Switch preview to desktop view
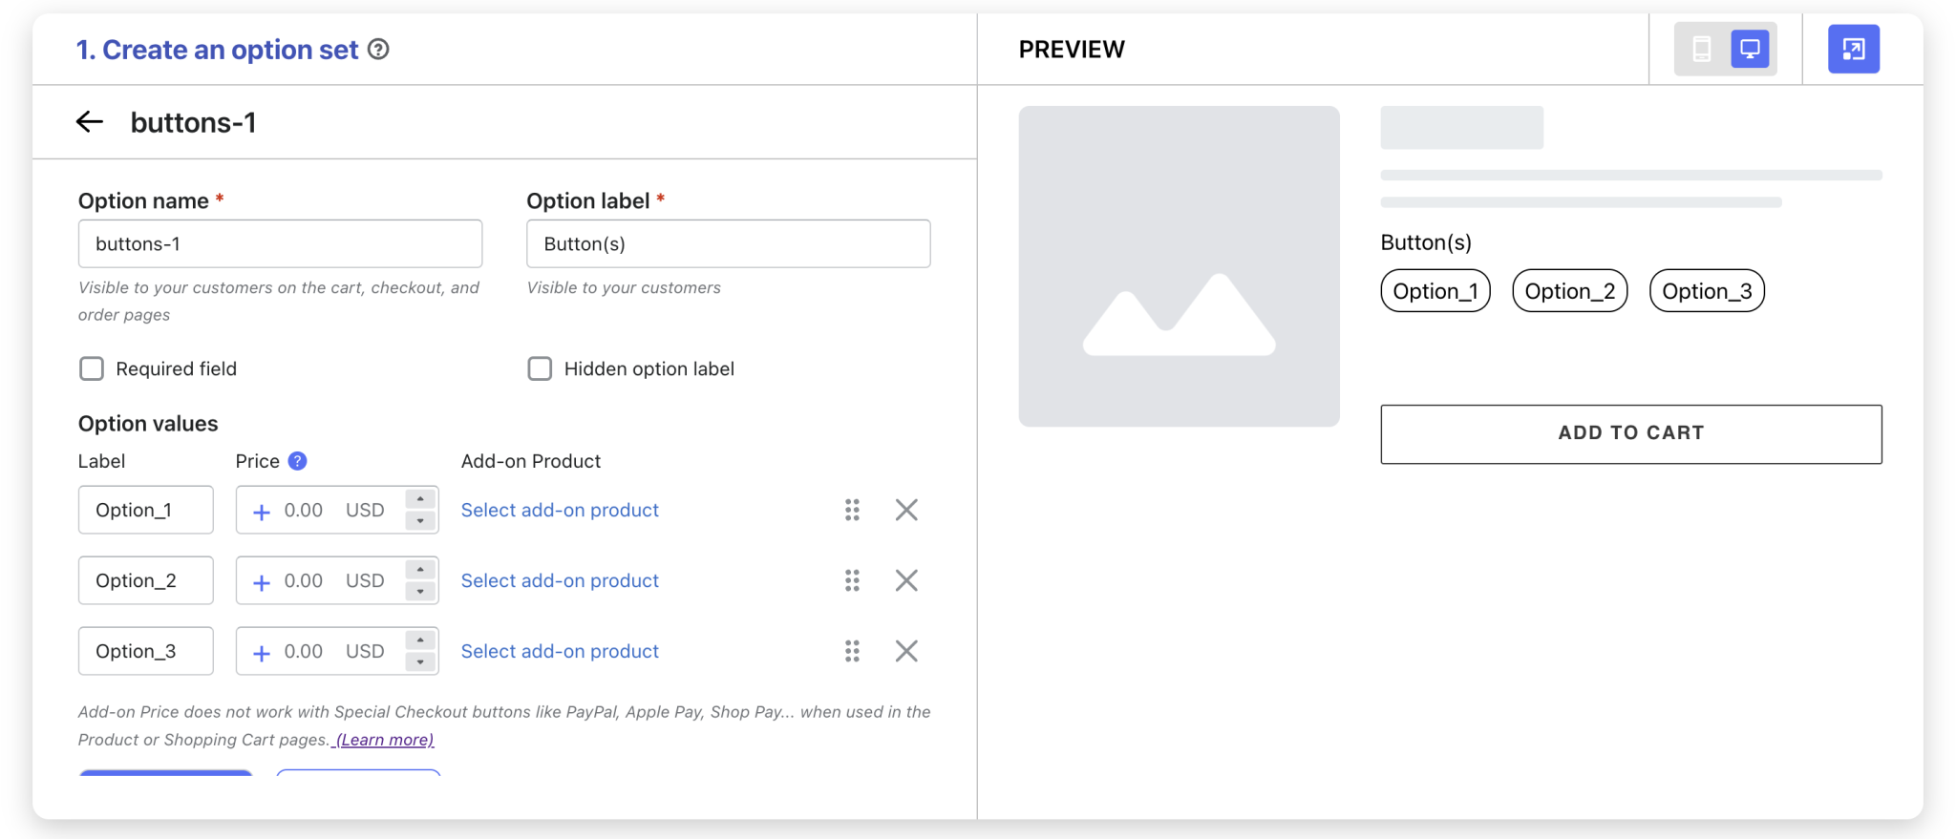The image size is (1956, 839). point(1750,50)
